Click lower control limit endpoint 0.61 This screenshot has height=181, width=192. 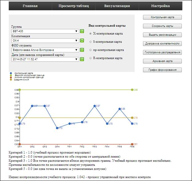132,144
